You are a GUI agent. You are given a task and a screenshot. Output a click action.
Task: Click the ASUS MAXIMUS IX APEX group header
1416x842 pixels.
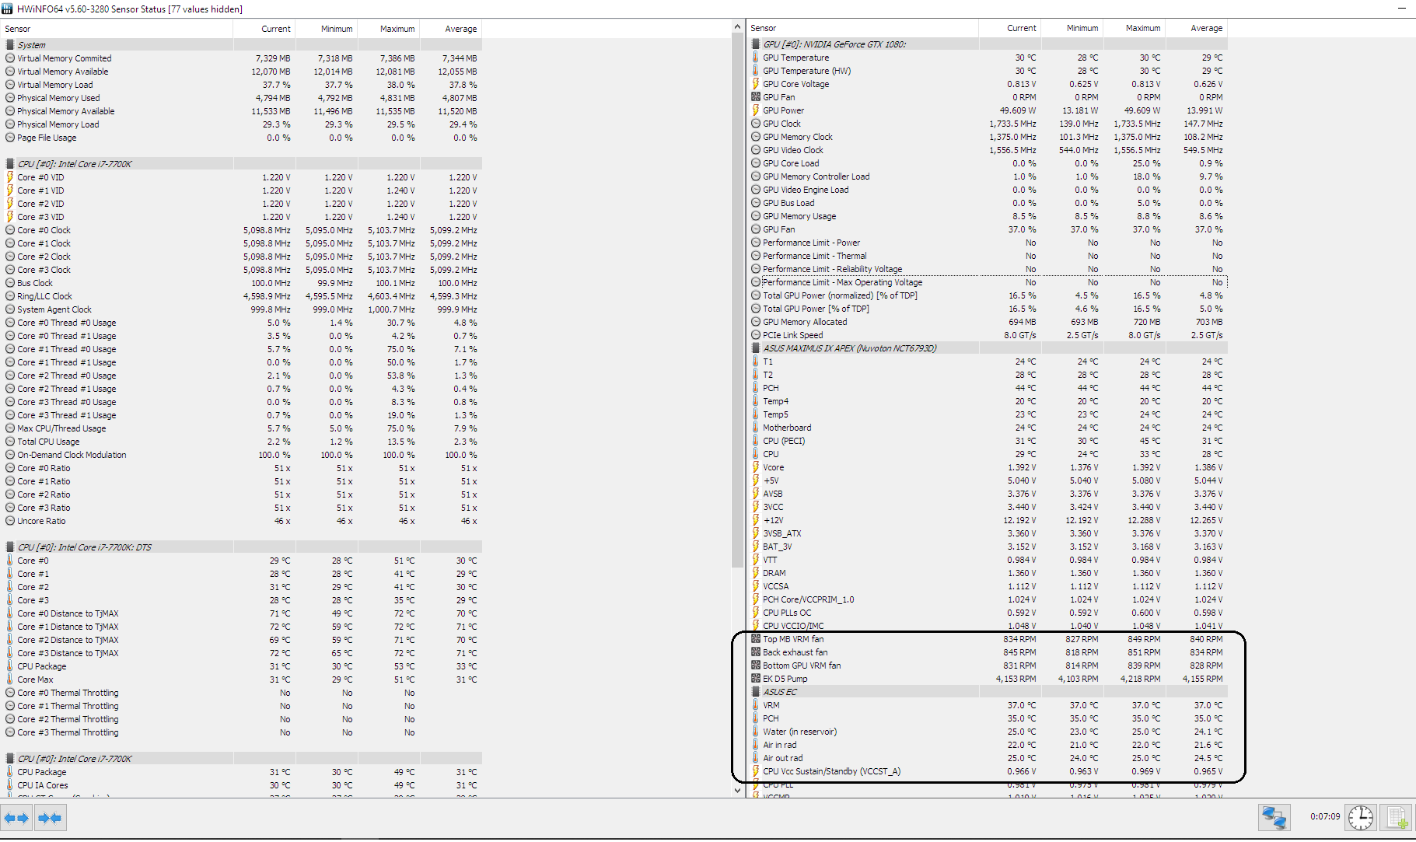[x=987, y=348]
